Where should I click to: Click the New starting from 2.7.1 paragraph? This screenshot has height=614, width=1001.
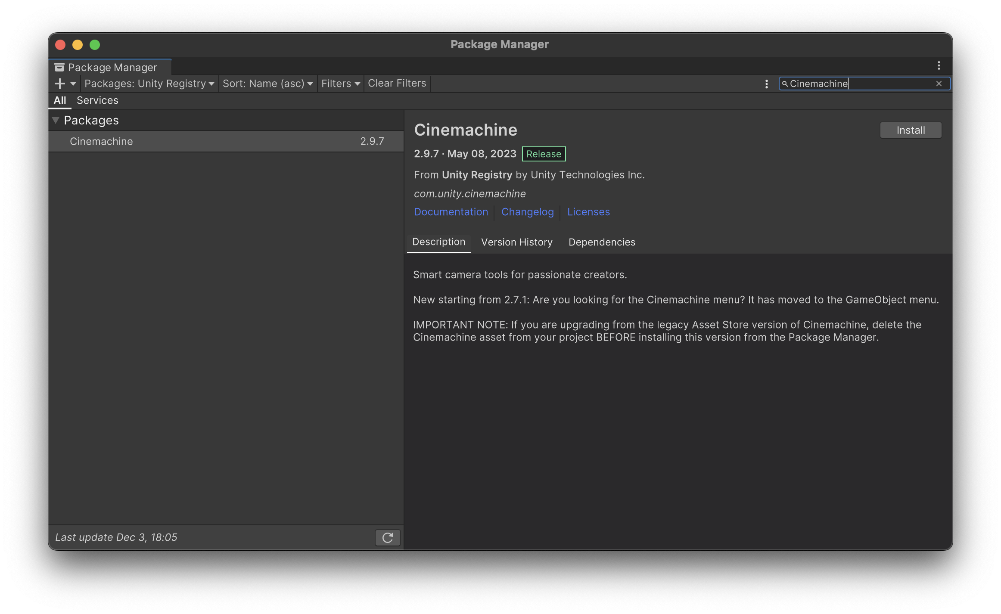676,300
